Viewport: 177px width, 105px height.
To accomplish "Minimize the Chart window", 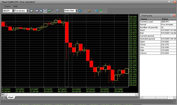I will 169,2.
